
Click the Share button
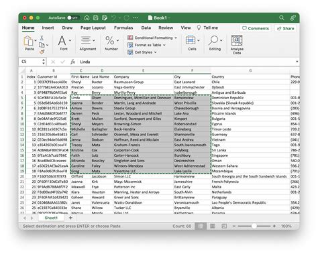point(286,28)
